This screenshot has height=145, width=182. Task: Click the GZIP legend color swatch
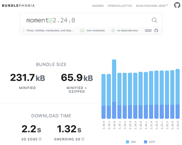[x=145, y=142]
